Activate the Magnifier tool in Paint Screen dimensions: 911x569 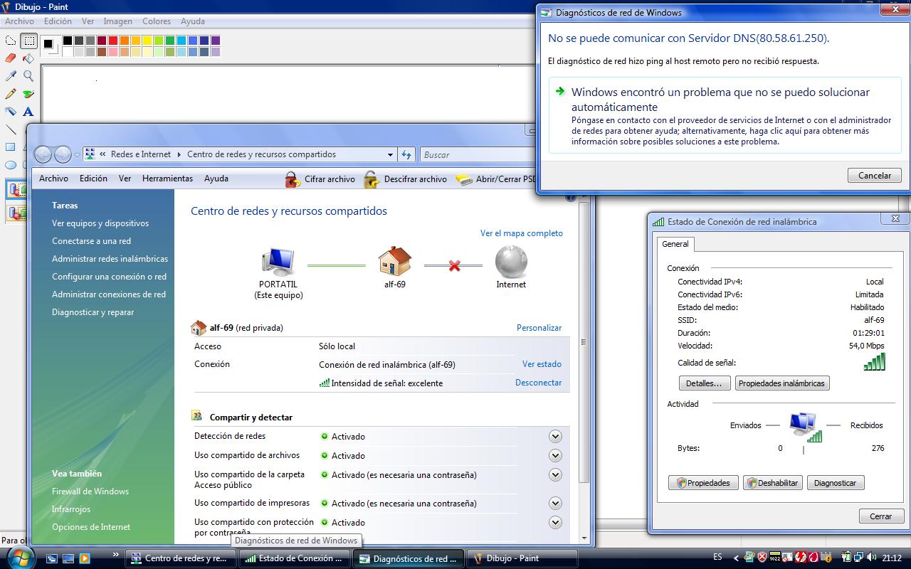(x=28, y=76)
